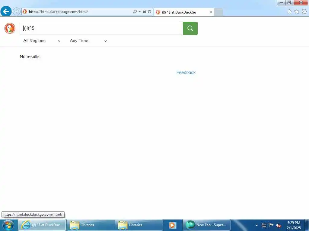Viewport: 309px width, 231px height.
Task: Click the Feedback link
Action: point(186,72)
